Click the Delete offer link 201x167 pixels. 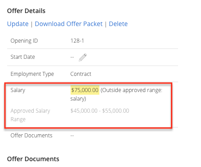(x=118, y=24)
